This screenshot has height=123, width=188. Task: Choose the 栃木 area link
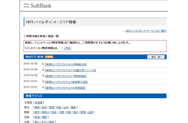click(76, 112)
